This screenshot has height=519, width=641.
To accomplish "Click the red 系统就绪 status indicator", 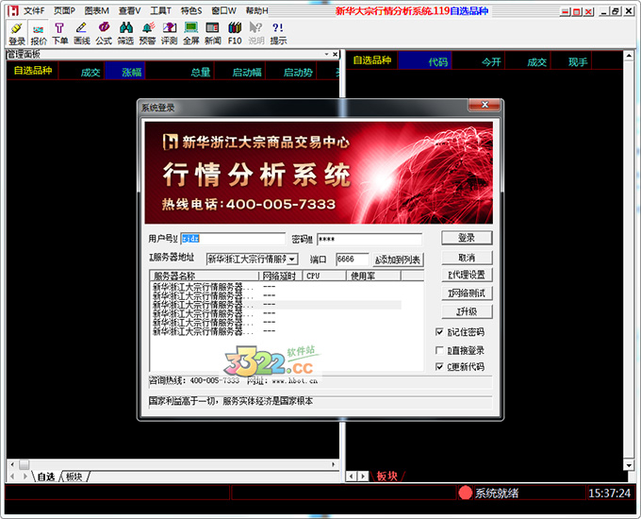I will [466, 493].
